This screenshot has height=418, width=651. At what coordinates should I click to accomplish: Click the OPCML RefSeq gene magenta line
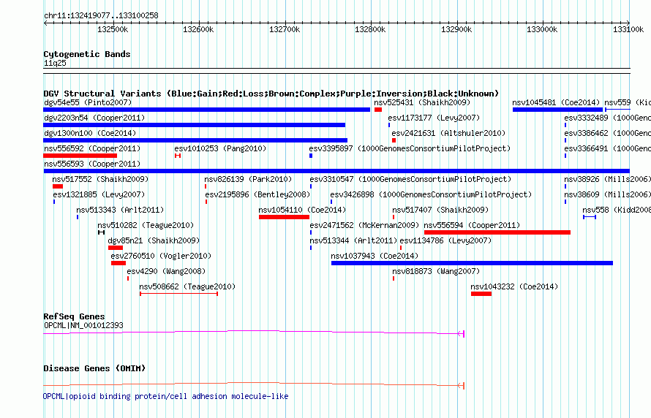[254, 332]
